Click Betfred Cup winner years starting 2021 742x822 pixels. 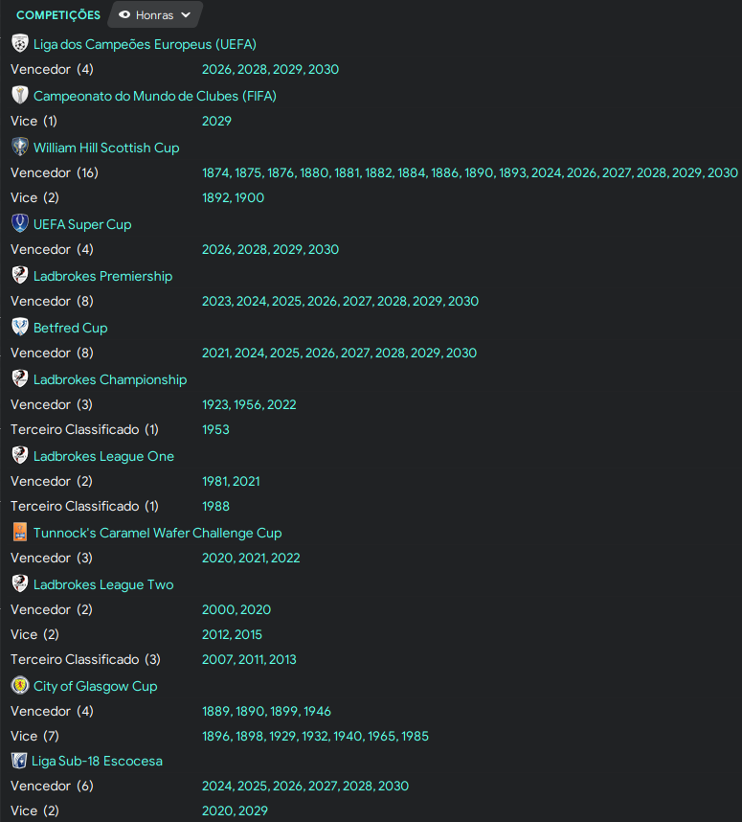[340, 353]
